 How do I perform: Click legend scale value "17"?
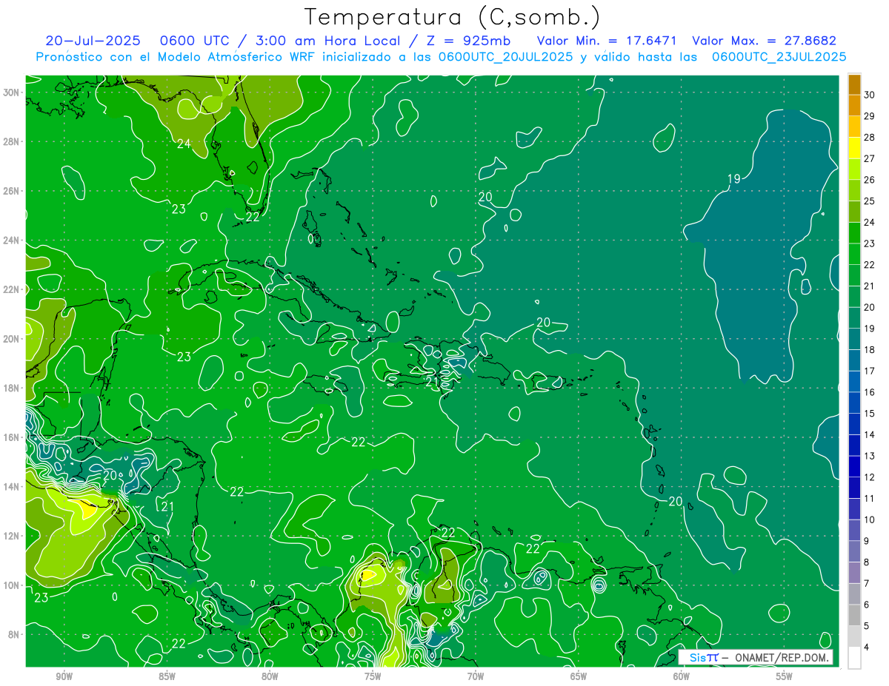(870, 371)
